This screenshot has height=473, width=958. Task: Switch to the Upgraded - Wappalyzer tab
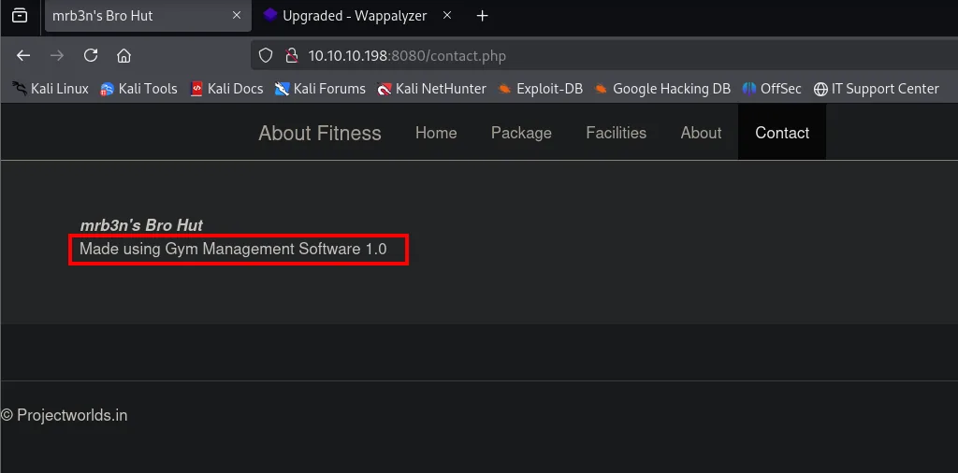pos(358,16)
